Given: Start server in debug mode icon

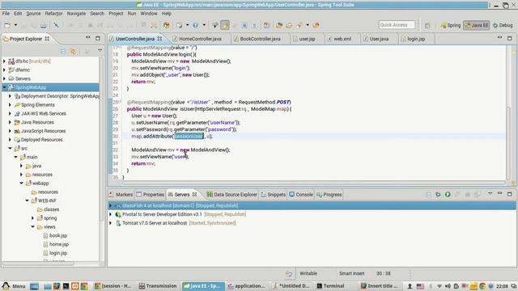Looking at the screenshot, I should point(438,195).
